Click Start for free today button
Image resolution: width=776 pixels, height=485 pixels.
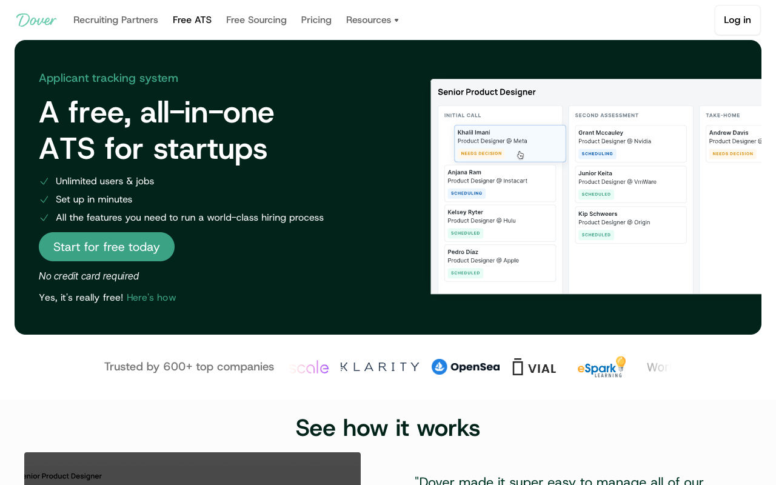click(107, 247)
